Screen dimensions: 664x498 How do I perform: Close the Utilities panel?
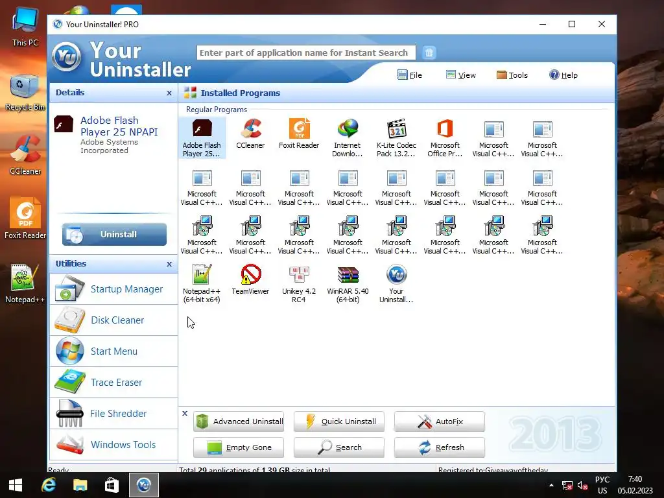(x=169, y=264)
